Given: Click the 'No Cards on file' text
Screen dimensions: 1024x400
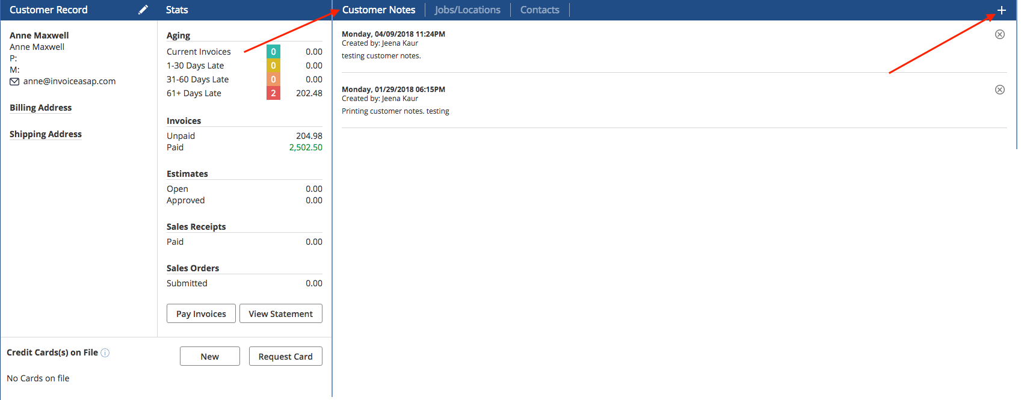Looking at the screenshot, I should 38,378.
